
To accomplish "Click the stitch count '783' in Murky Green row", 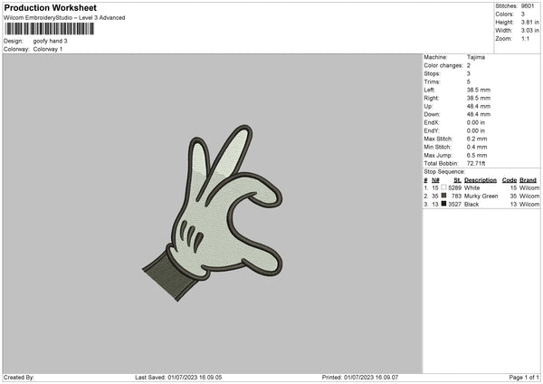I will pyautogui.click(x=456, y=197).
